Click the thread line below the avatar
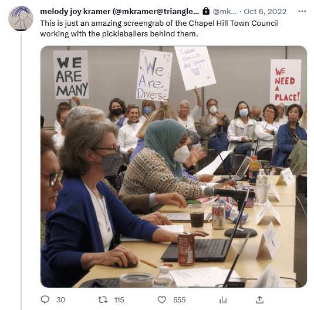The height and width of the screenshot is (310, 314). [x=21, y=171]
